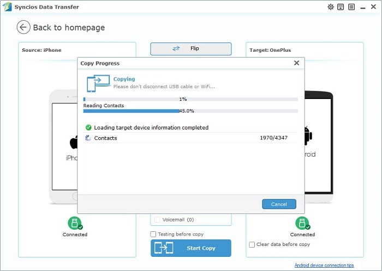
Task: Click the copying devices icon in dialog
Action: (98, 83)
